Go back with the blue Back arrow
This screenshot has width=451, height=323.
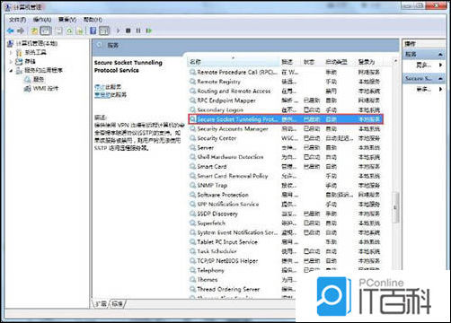pyautogui.click(x=11, y=31)
